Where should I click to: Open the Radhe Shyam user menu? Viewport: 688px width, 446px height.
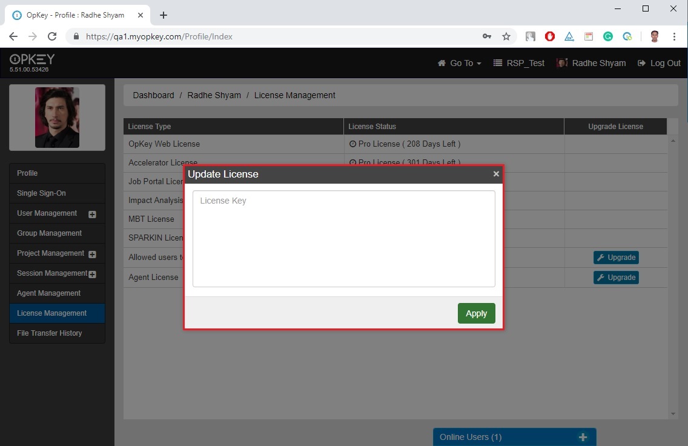[x=592, y=63]
